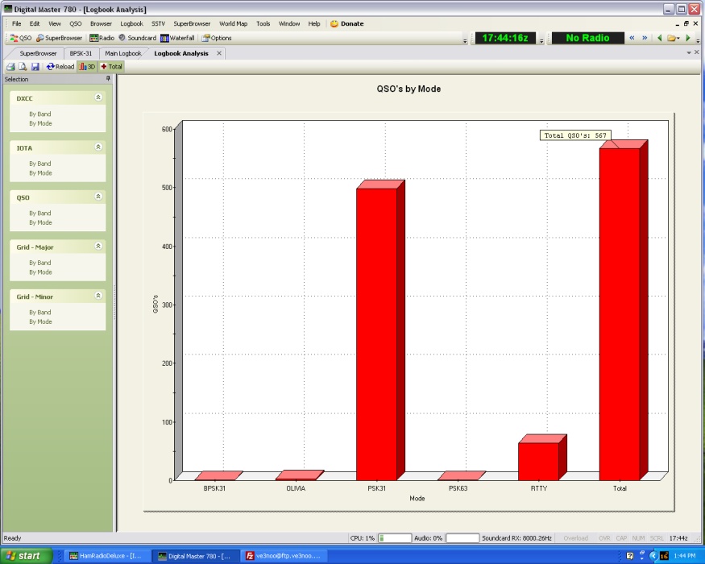Select By Mode under Grid - Minor

[x=40, y=321]
